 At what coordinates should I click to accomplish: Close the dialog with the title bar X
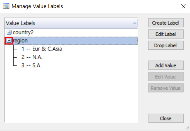(x=183, y=6)
